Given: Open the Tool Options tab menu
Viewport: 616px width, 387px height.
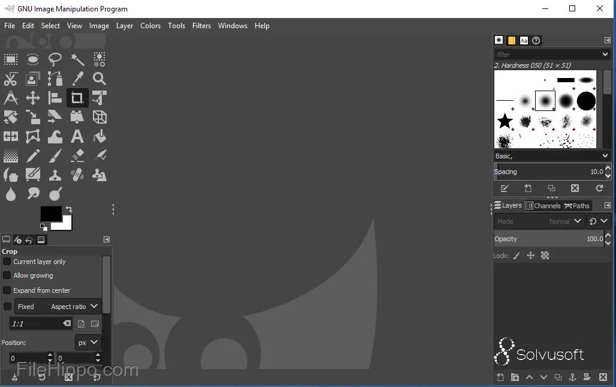Looking at the screenshot, I should click(x=107, y=239).
